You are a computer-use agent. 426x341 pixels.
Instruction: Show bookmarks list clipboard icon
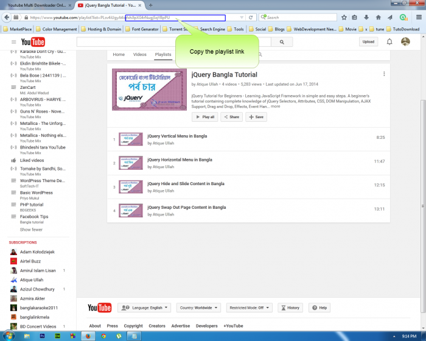[355, 18]
